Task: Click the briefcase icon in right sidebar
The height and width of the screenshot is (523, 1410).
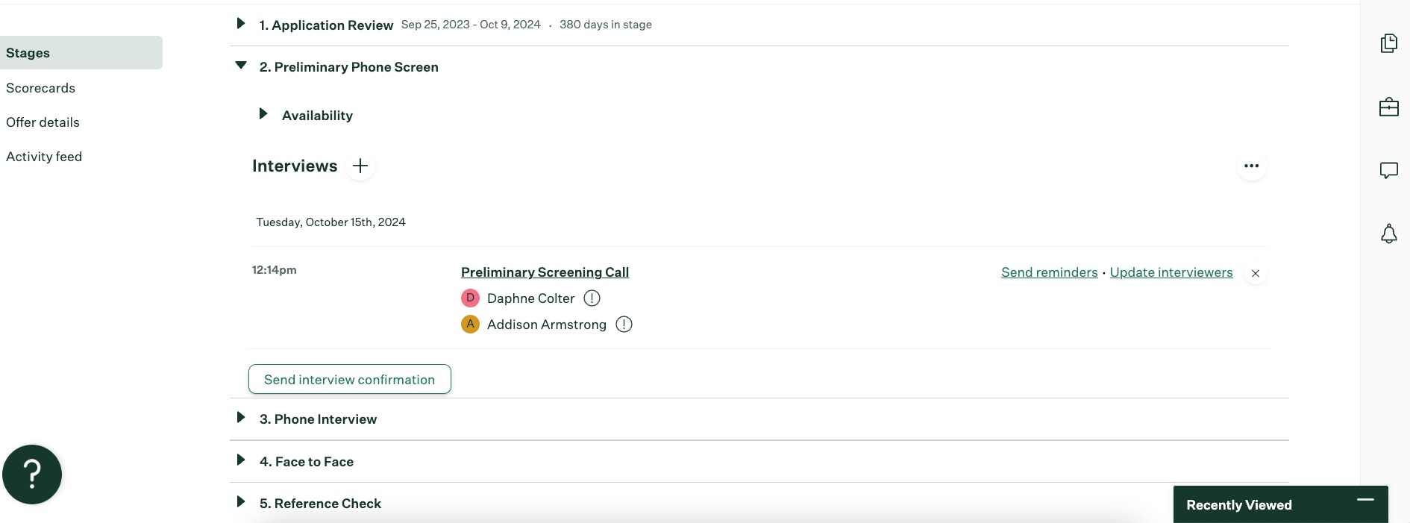Action: tap(1388, 107)
